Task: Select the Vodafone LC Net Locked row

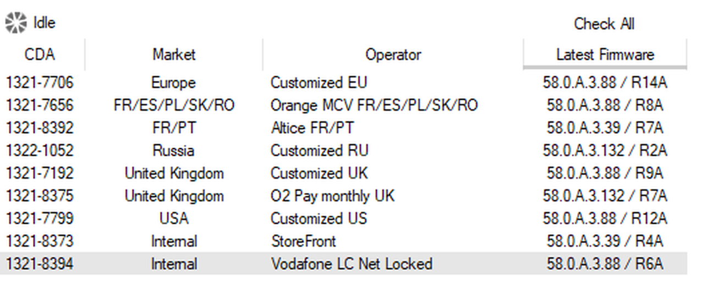Action: 351,264
